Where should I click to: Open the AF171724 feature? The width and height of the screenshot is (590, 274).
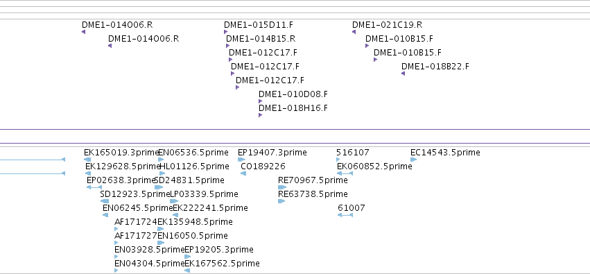[136, 222]
